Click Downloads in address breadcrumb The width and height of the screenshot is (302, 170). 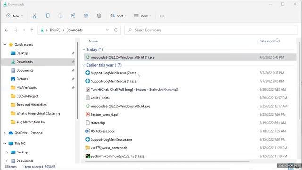click(x=75, y=30)
